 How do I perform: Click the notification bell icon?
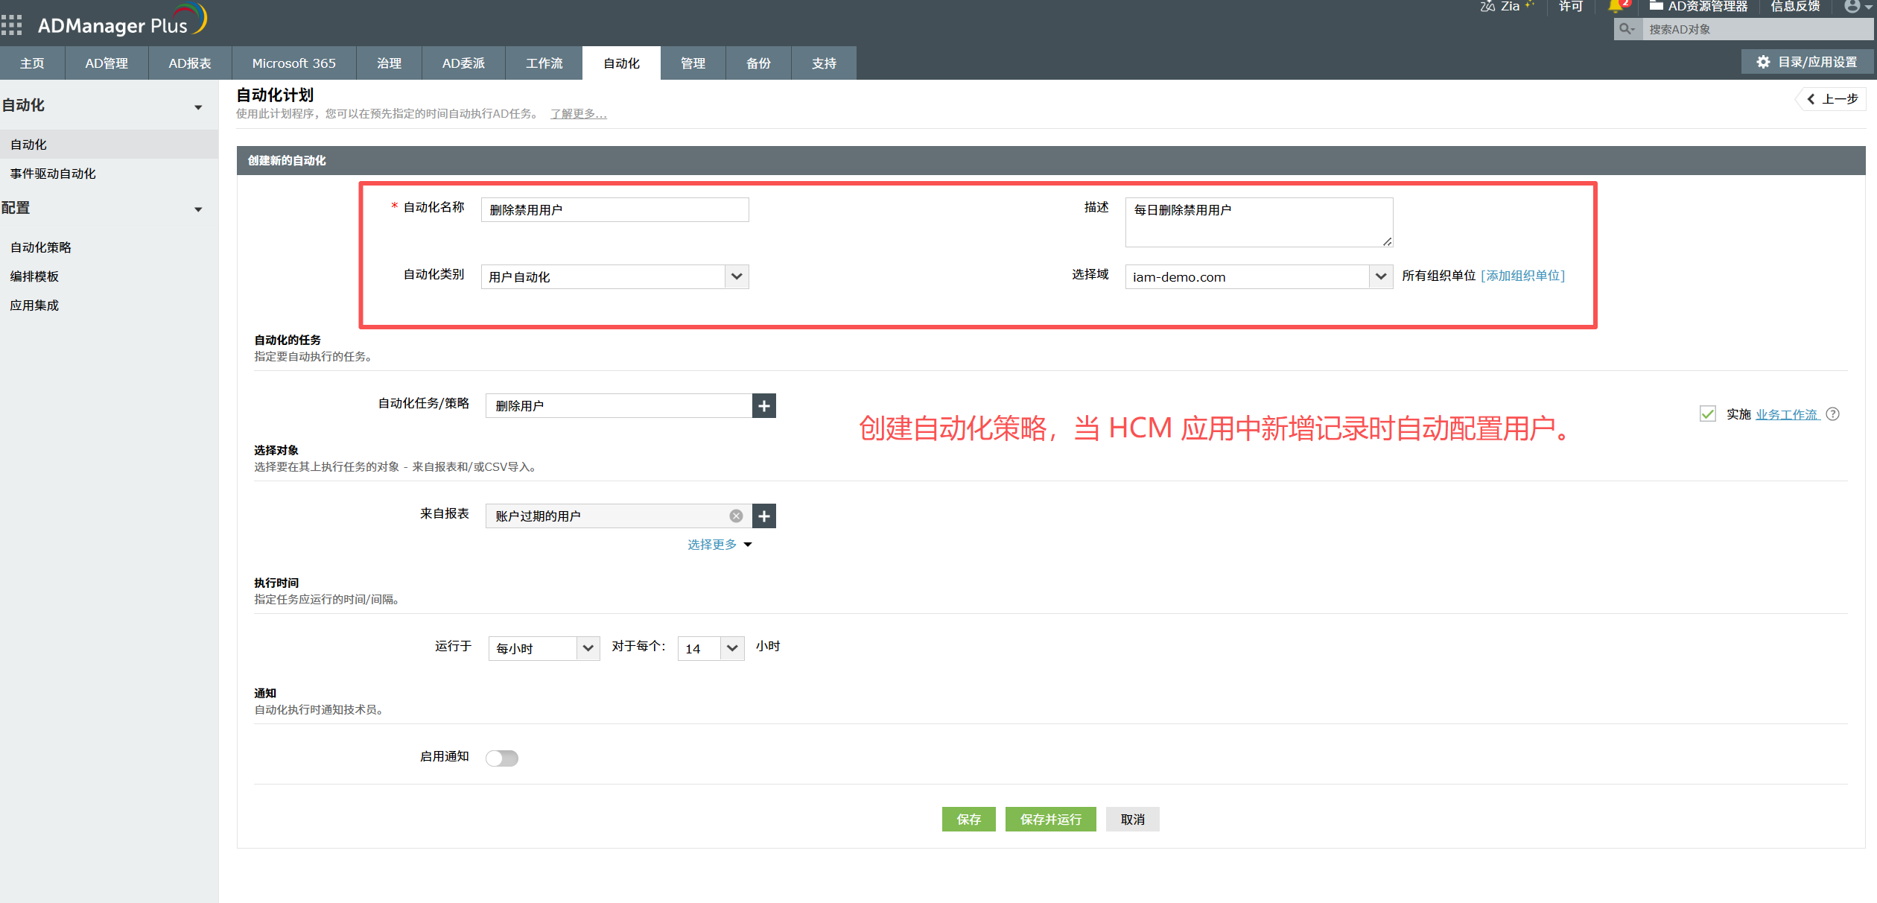[x=1615, y=7]
